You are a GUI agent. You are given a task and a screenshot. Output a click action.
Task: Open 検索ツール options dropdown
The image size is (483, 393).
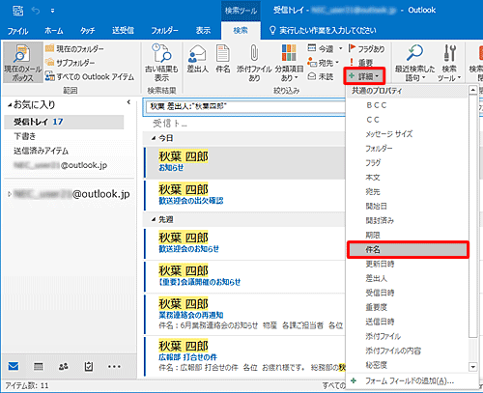click(x=449, y=63)
